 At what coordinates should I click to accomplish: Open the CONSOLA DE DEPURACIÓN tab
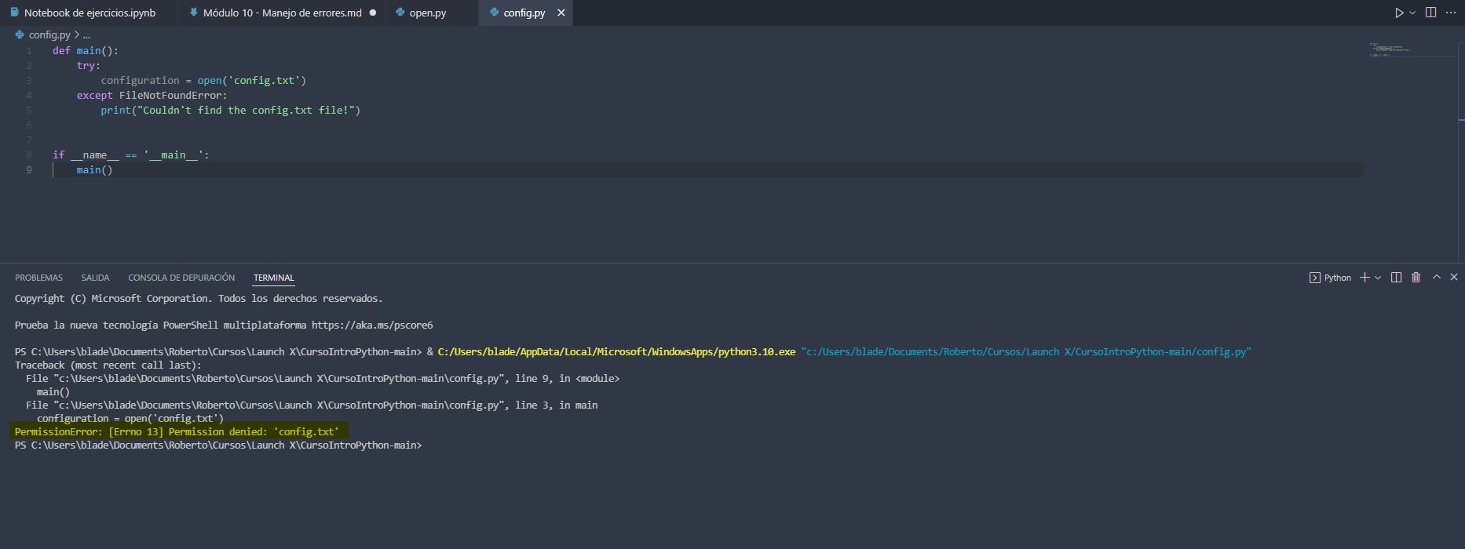[x=181, y=278]
